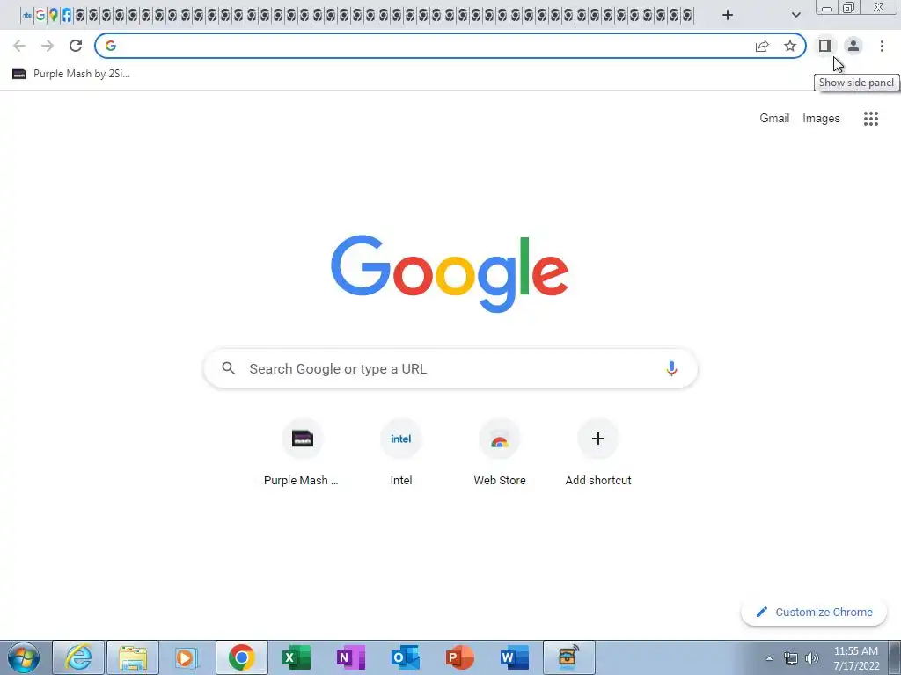Show hidden system tray icons

pyautogui.click(x=769, y=658)
